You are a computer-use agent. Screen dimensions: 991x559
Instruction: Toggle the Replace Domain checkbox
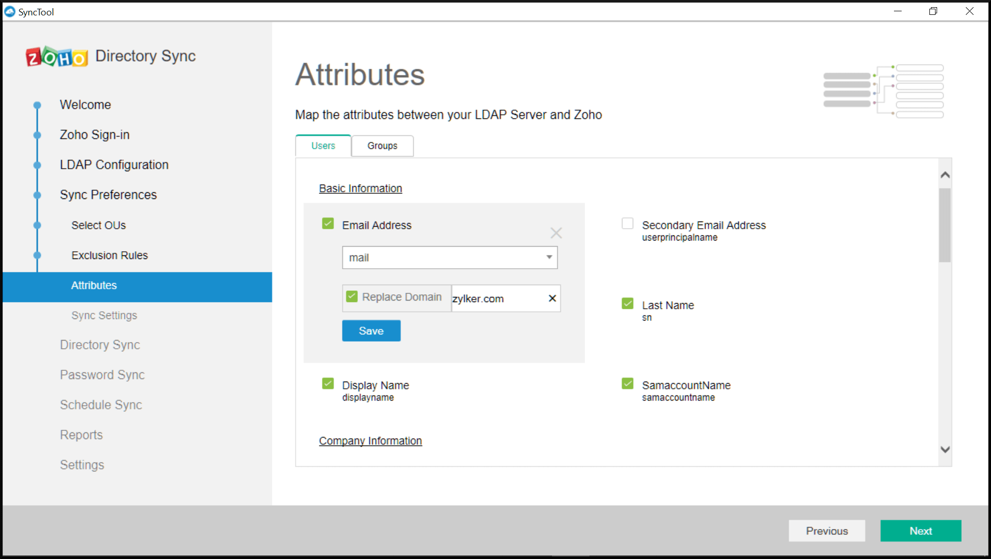tap(352, 297)
